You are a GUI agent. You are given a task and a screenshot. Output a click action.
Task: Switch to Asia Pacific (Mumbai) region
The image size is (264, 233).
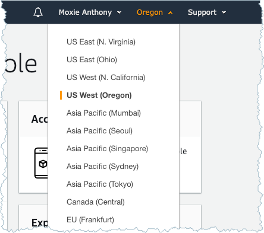(x=103, y=113)
